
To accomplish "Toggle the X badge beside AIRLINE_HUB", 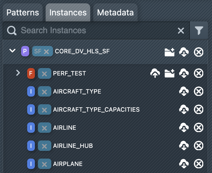I will (x=44, y=146).
